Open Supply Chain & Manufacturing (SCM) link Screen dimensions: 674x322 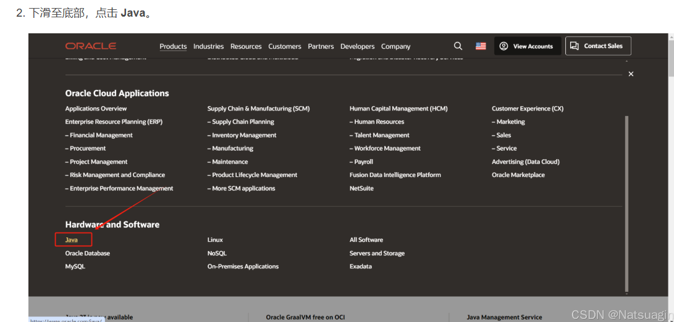pyautogui.click(x=258, y=109)
